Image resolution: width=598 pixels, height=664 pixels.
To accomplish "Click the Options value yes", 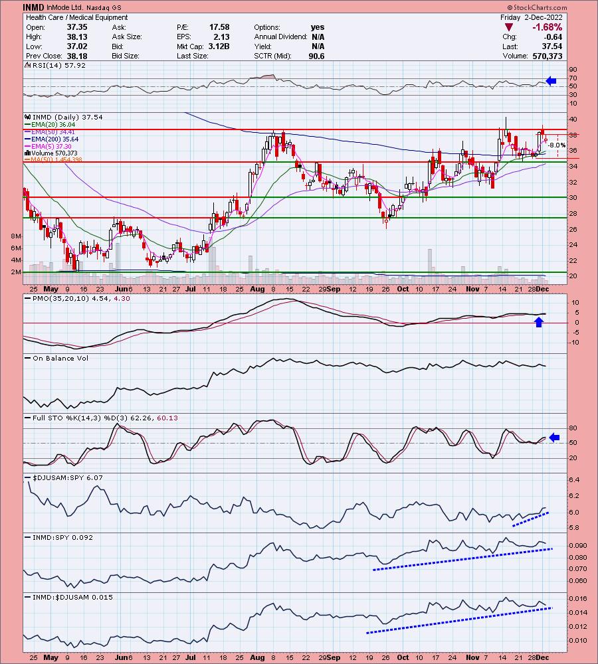I will point(318,27).
